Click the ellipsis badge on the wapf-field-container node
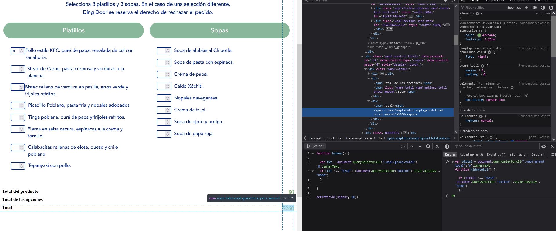 coord(411,17)
